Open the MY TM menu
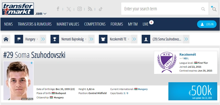220x105 pixels. pos(133,24)
